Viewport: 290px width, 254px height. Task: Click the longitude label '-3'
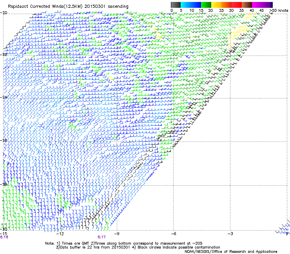(230, 234)
